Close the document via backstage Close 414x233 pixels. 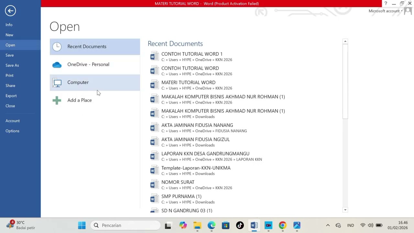[x=20, y=106]
